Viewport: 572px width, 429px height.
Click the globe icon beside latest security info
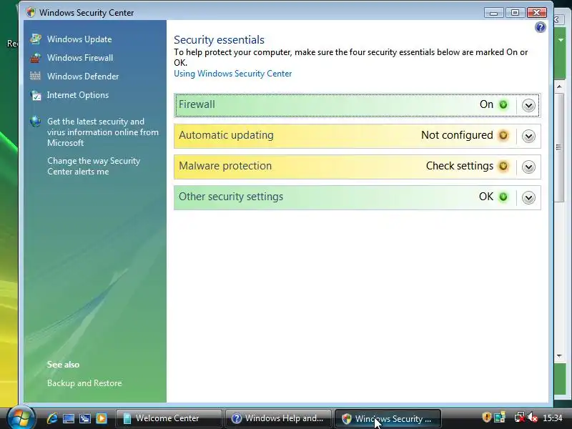pos(35,122)
